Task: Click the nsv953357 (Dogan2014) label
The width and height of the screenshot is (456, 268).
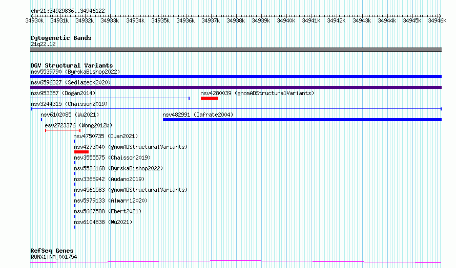Action: [63, 93]
